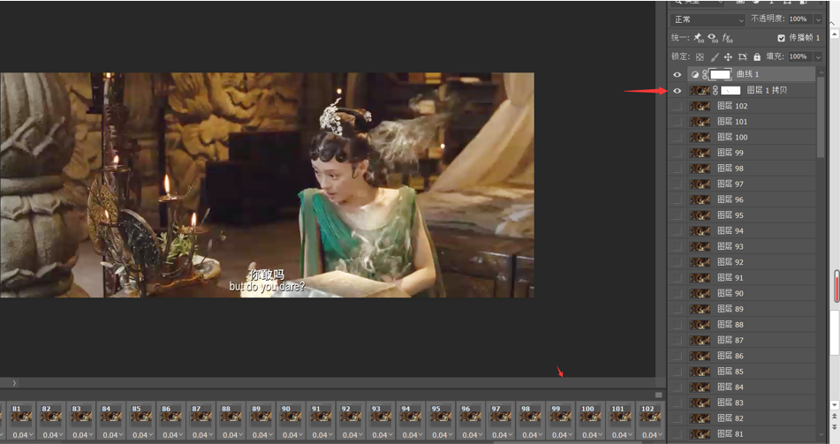Hide the 图层 1 拷贝 layer

[677, 91]
